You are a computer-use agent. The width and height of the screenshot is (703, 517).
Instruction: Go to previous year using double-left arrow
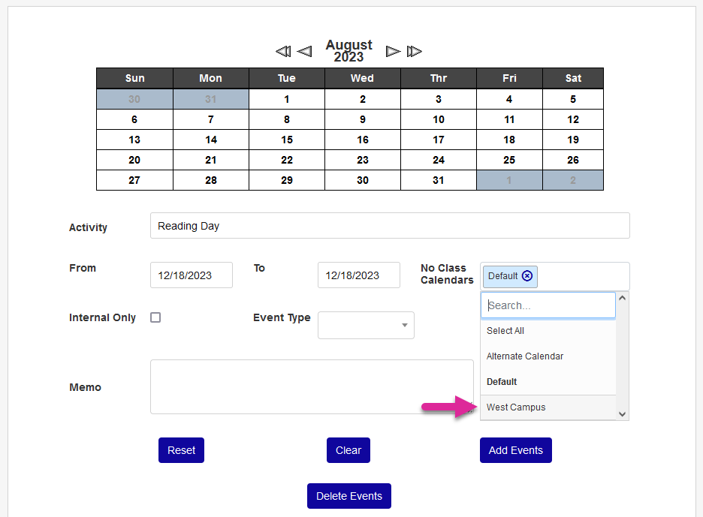click(282, 52)
